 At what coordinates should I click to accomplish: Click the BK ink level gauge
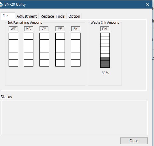(76, 49)
